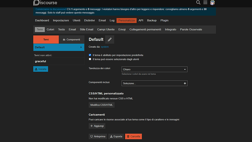Image resolution: width=252 pixels, height=142 pixels.
Task: Open the Email customization sub-tab
Action: pos(72,29)
